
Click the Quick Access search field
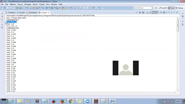[143, 8]
